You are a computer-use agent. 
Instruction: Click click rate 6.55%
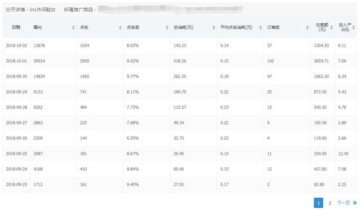[133, 138]
